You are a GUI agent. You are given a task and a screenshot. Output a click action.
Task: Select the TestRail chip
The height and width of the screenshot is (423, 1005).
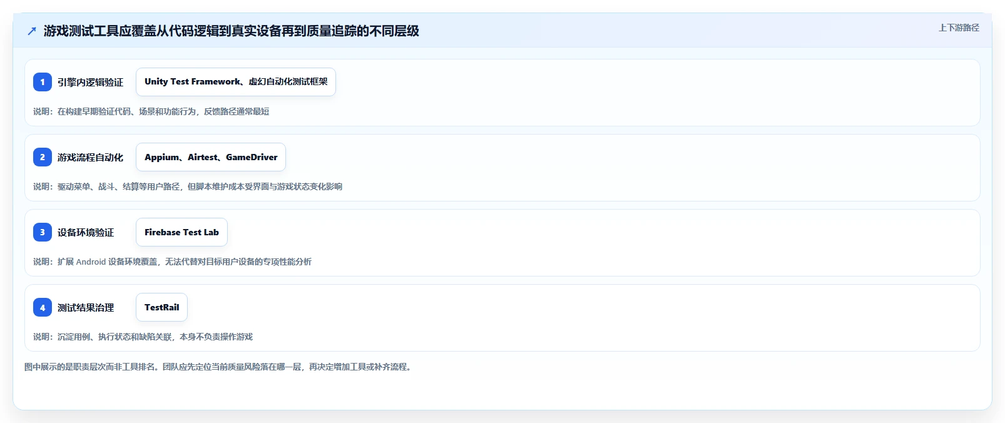(x=161, y=307)
